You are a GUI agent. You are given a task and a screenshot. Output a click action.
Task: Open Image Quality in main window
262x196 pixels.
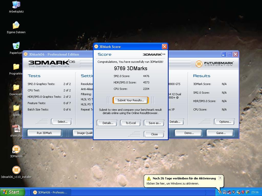pyautogui.click(x=83, y=133)
